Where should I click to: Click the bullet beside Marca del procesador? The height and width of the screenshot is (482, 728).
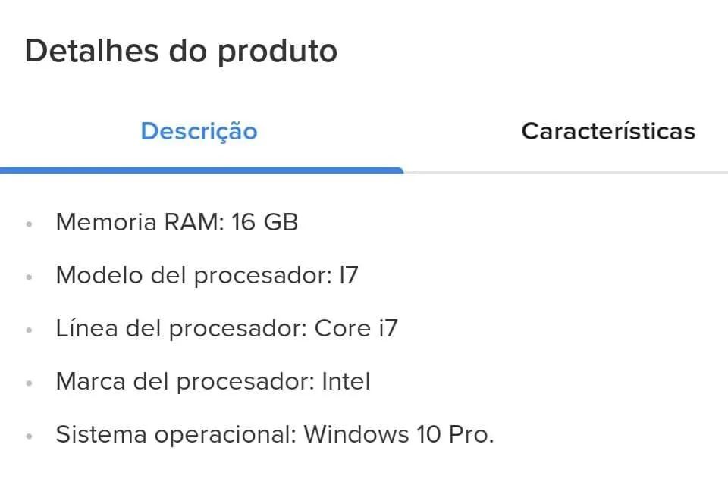click(x=30, y=382)
